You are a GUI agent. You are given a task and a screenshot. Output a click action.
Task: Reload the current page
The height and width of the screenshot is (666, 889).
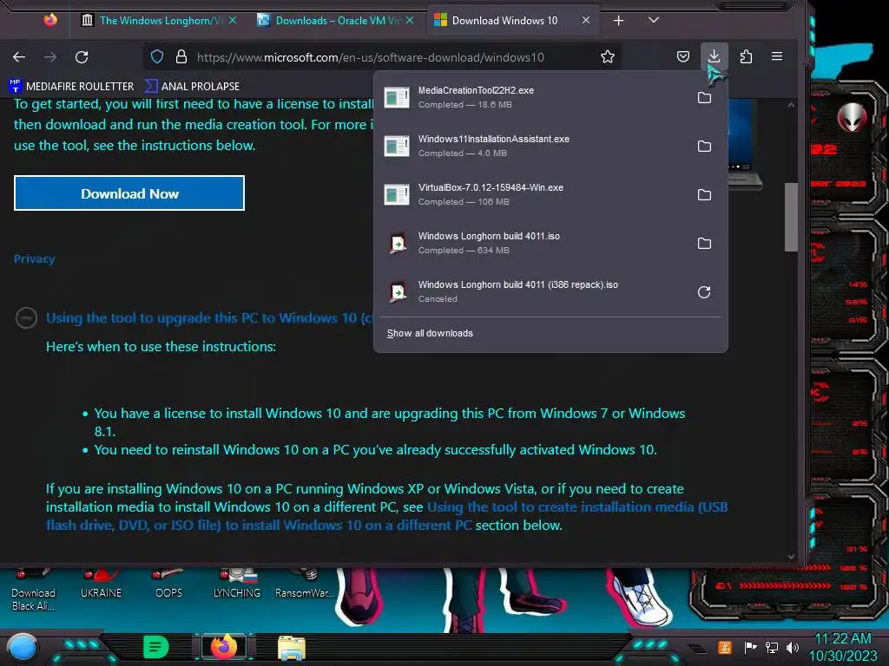[x=82, y=56]
